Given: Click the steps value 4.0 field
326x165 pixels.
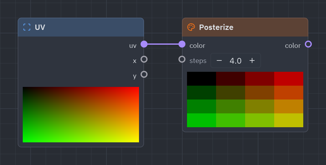Looking at the screenshot, I should pos(236,61).
